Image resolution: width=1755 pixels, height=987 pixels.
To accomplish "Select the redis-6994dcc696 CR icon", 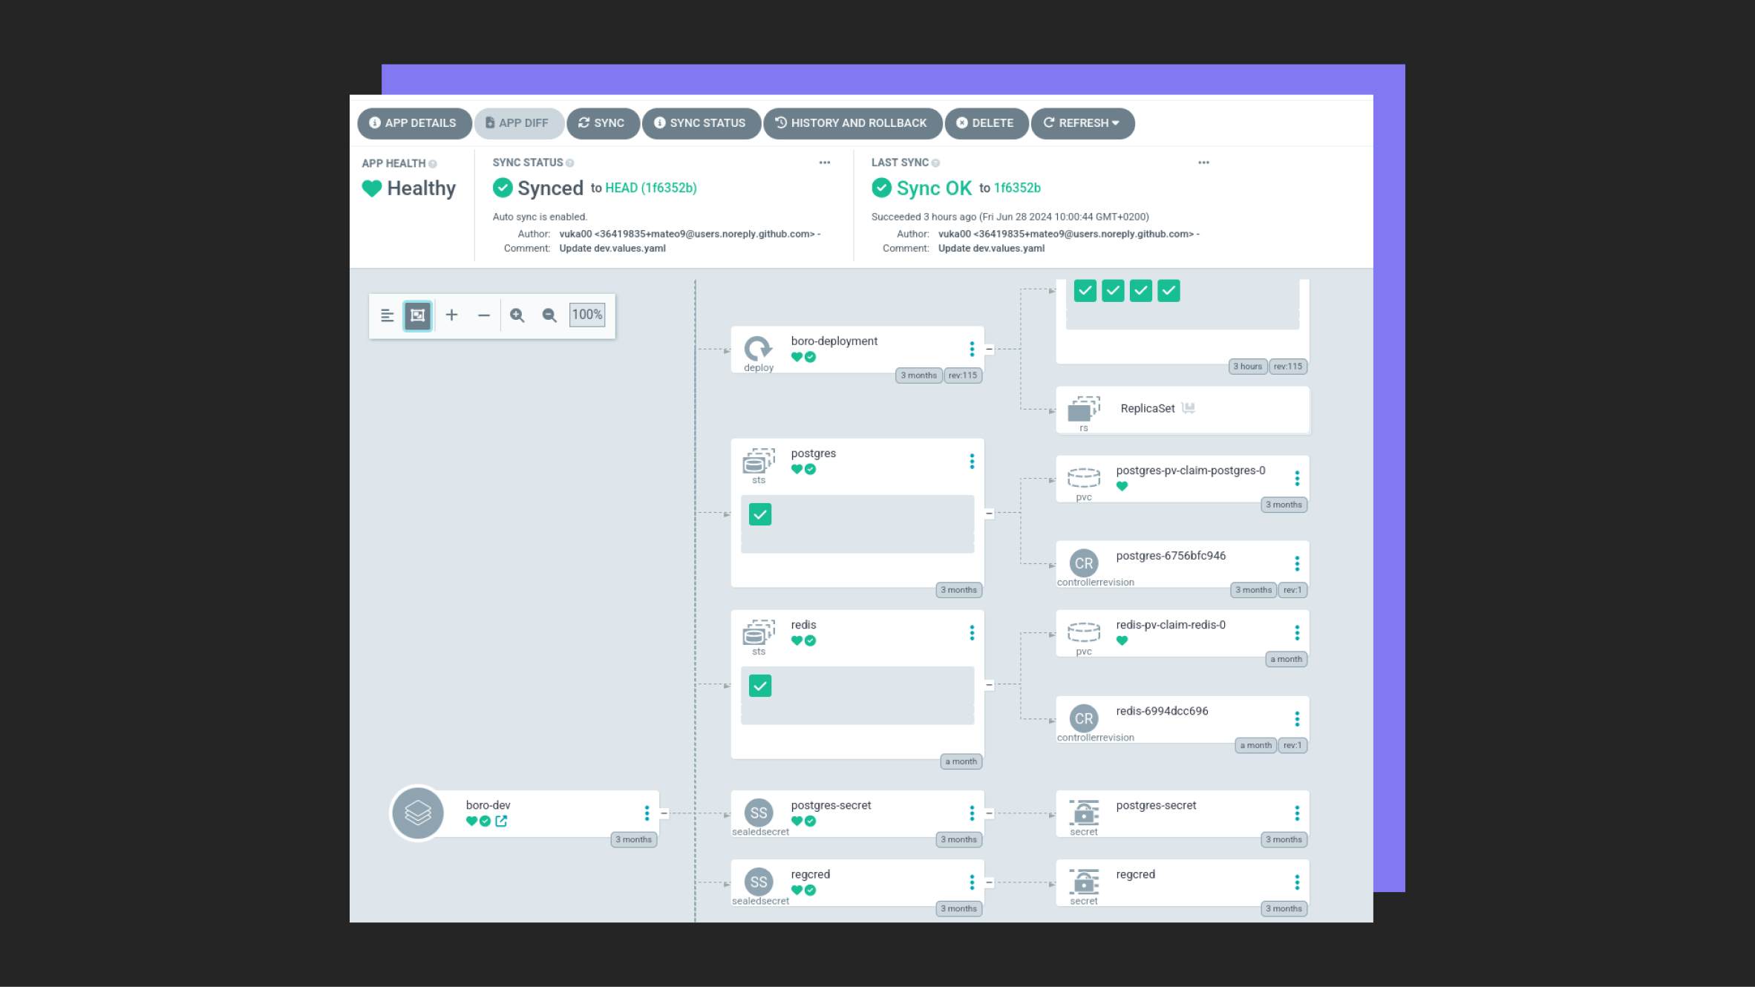I will [x=1083, y=718].
